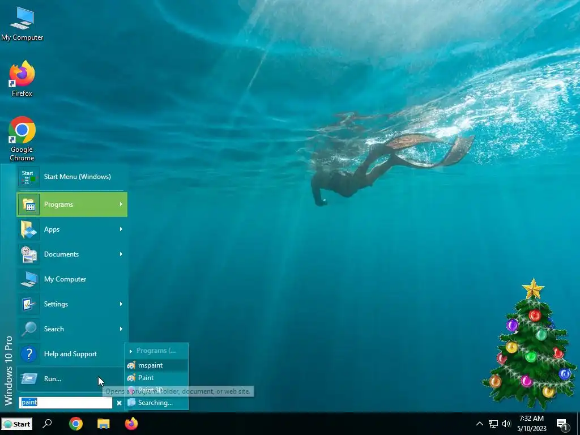Select mspaint from search results
The height and width of the screenshot is (435, 580).
click(156, 365)
